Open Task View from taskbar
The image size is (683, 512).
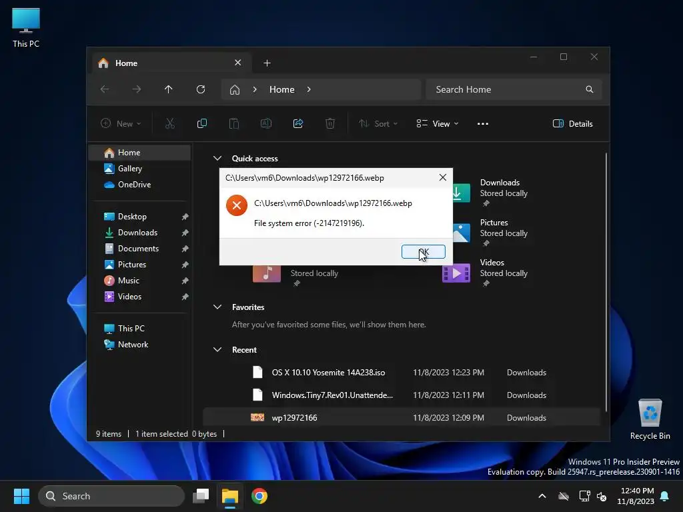point(201,496)
